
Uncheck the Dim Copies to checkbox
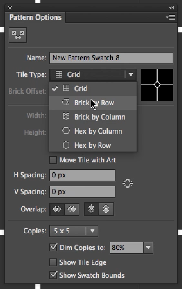[53, 247]
